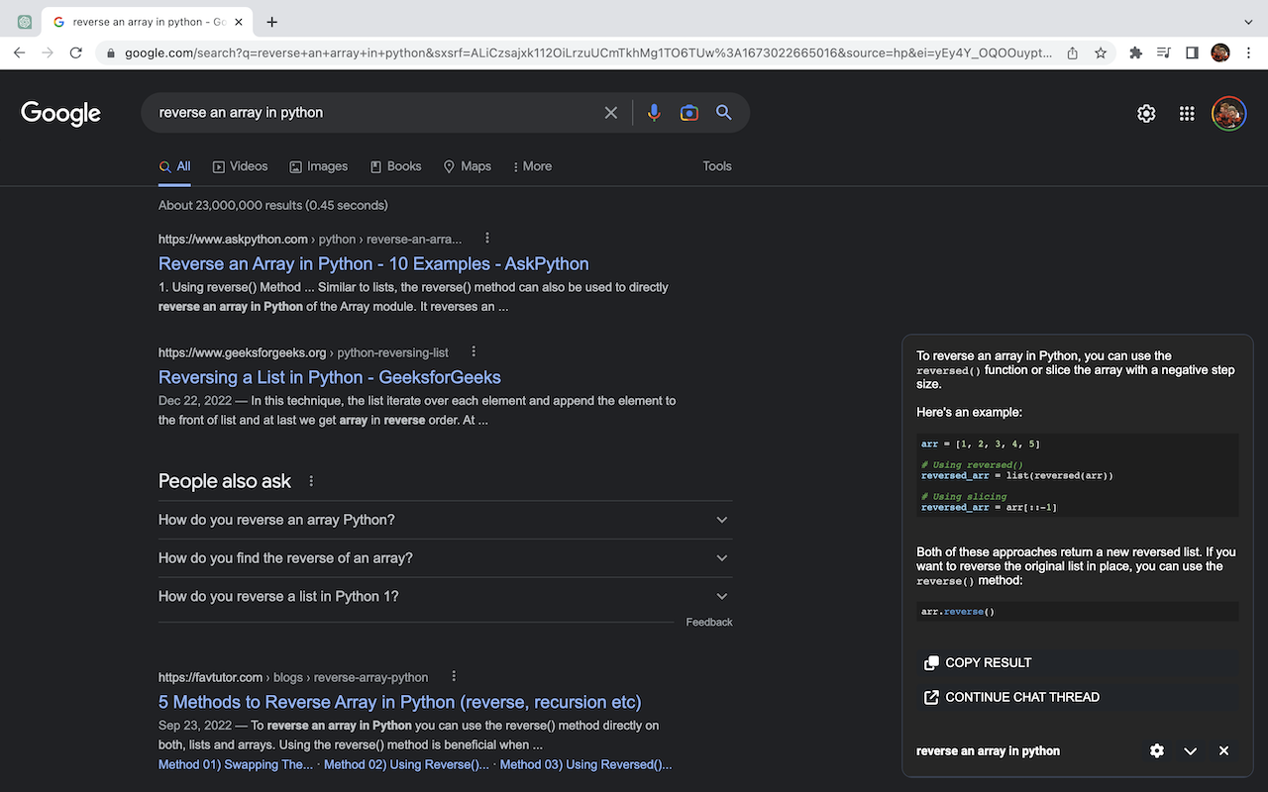1268x792 pixels.
Task: Collapse the ChatGPT answer panel chevron
Action: tap(1191, 751)
